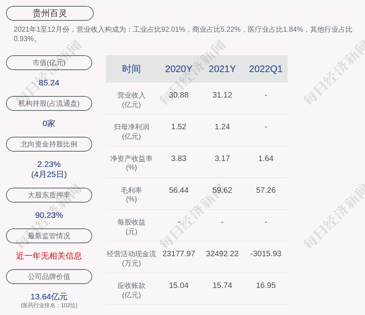The width and height of the screenshot is (365, 315).
Task: Click receivables value 15.74
Action: [x=222, y=285]
